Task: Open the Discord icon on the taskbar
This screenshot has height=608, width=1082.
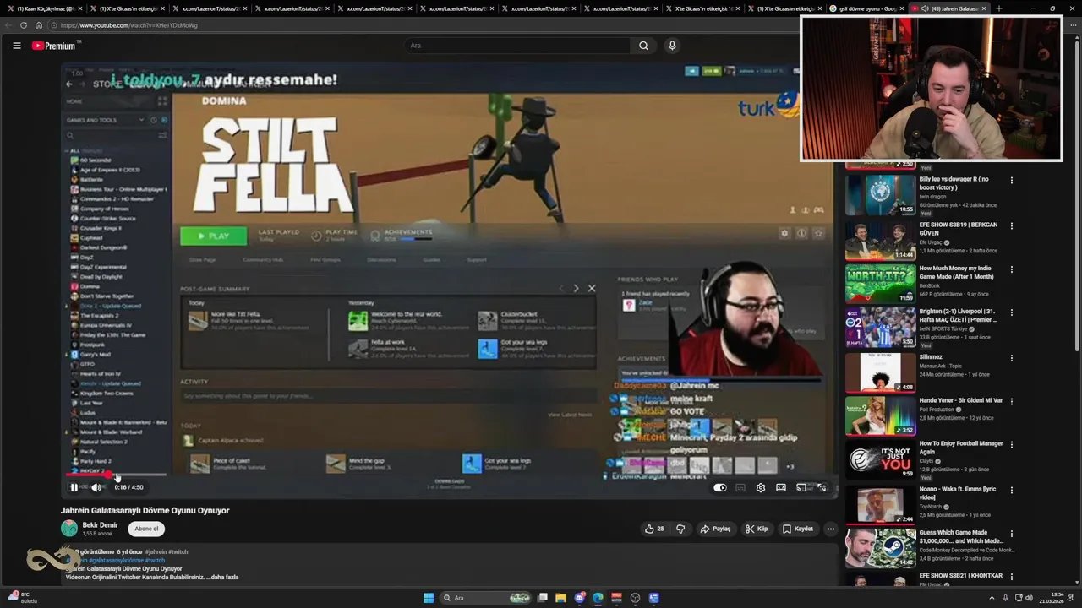Action: tap(579, 598)
